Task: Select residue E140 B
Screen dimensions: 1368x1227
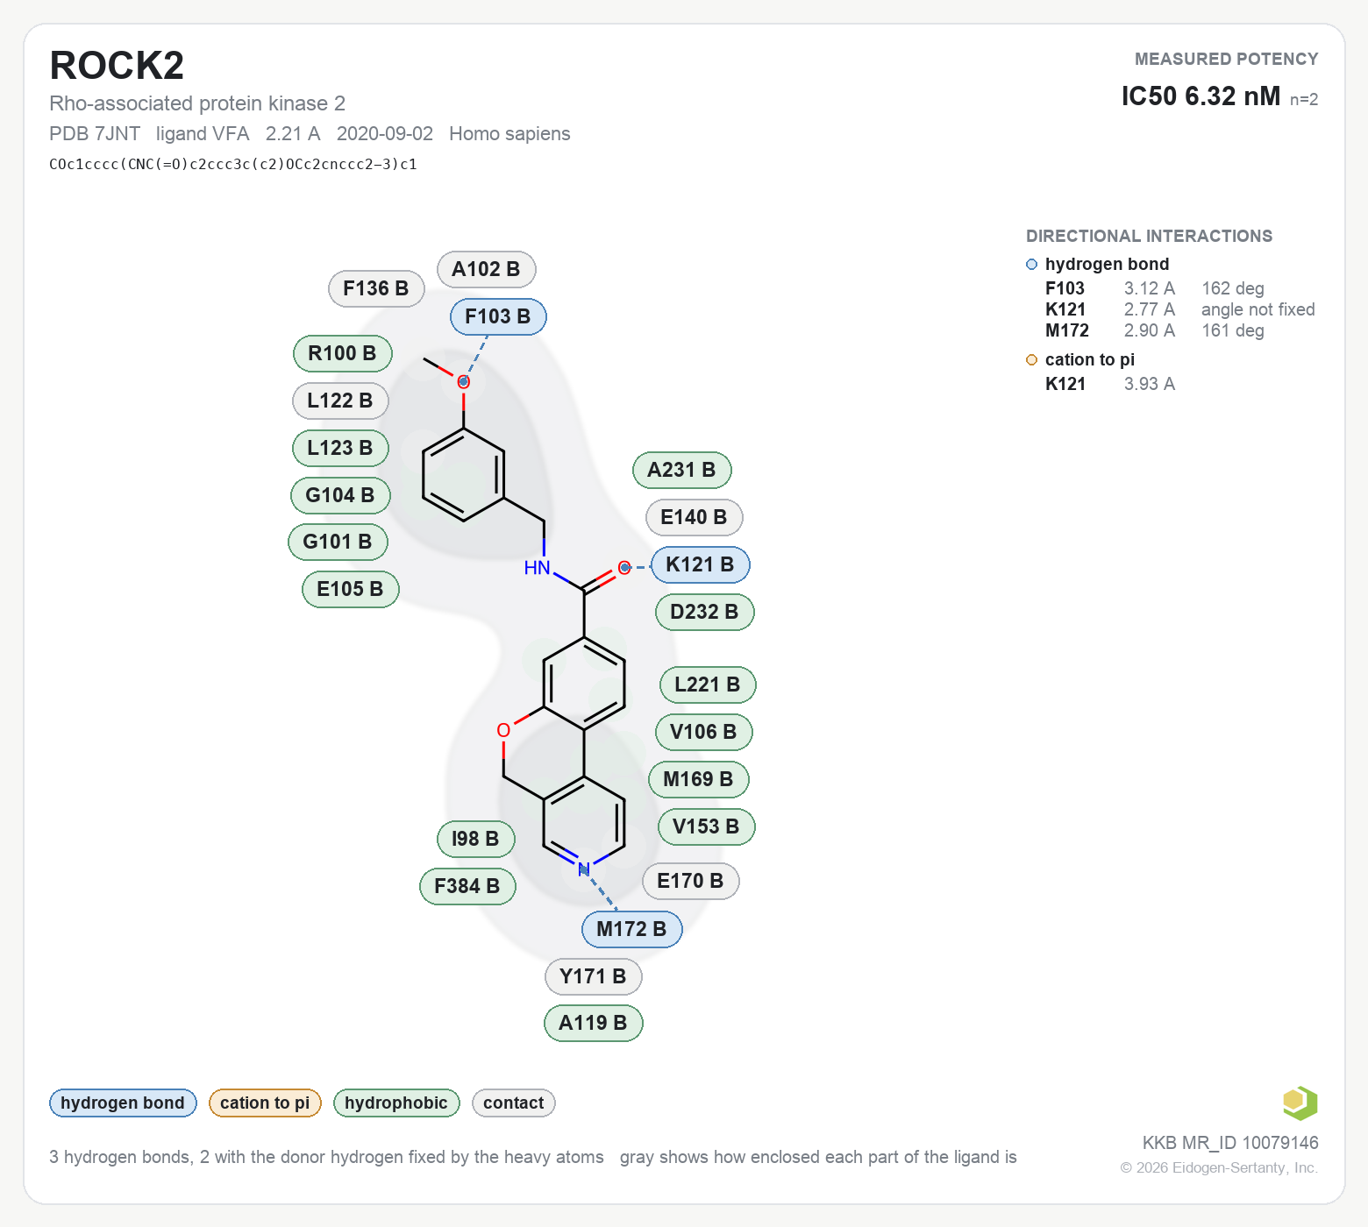Action: click(x=694, y=517)
